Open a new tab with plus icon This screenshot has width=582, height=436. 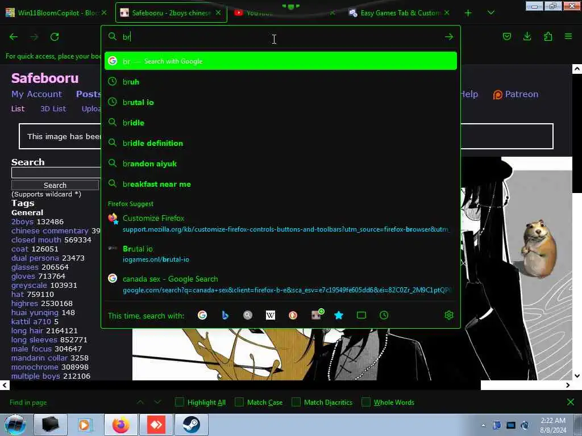(x=468, y=13)
